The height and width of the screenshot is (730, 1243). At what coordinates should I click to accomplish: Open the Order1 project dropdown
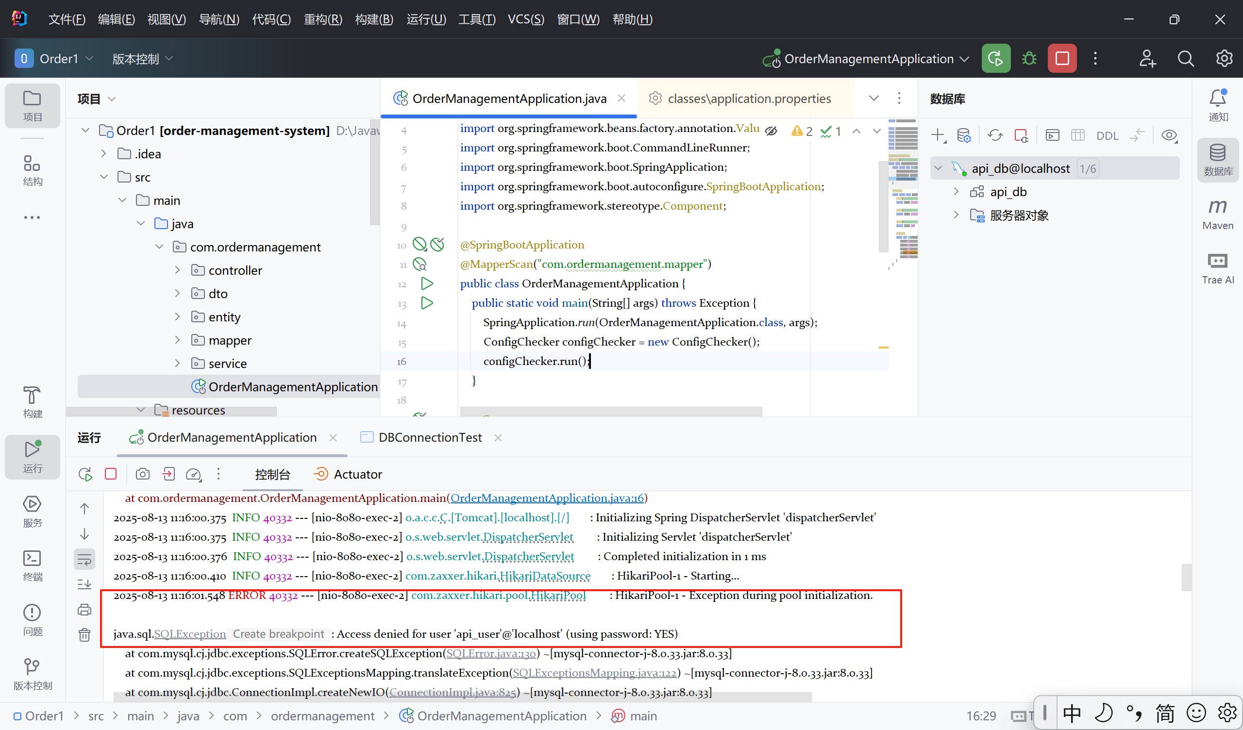click(54, 59)
